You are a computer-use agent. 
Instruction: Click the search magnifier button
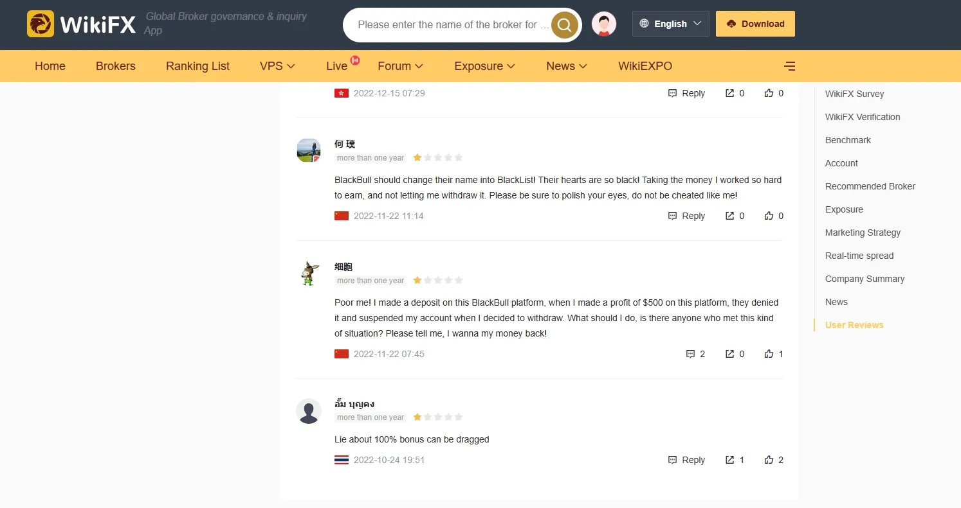click(x=565, y=25)
